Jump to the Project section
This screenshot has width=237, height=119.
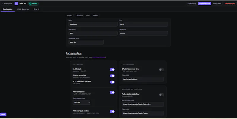(x=70, y=16)
